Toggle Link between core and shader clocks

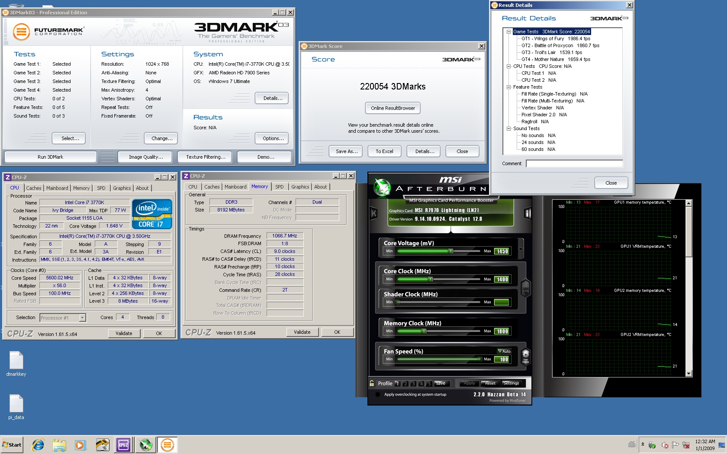[x=526, y=288]
